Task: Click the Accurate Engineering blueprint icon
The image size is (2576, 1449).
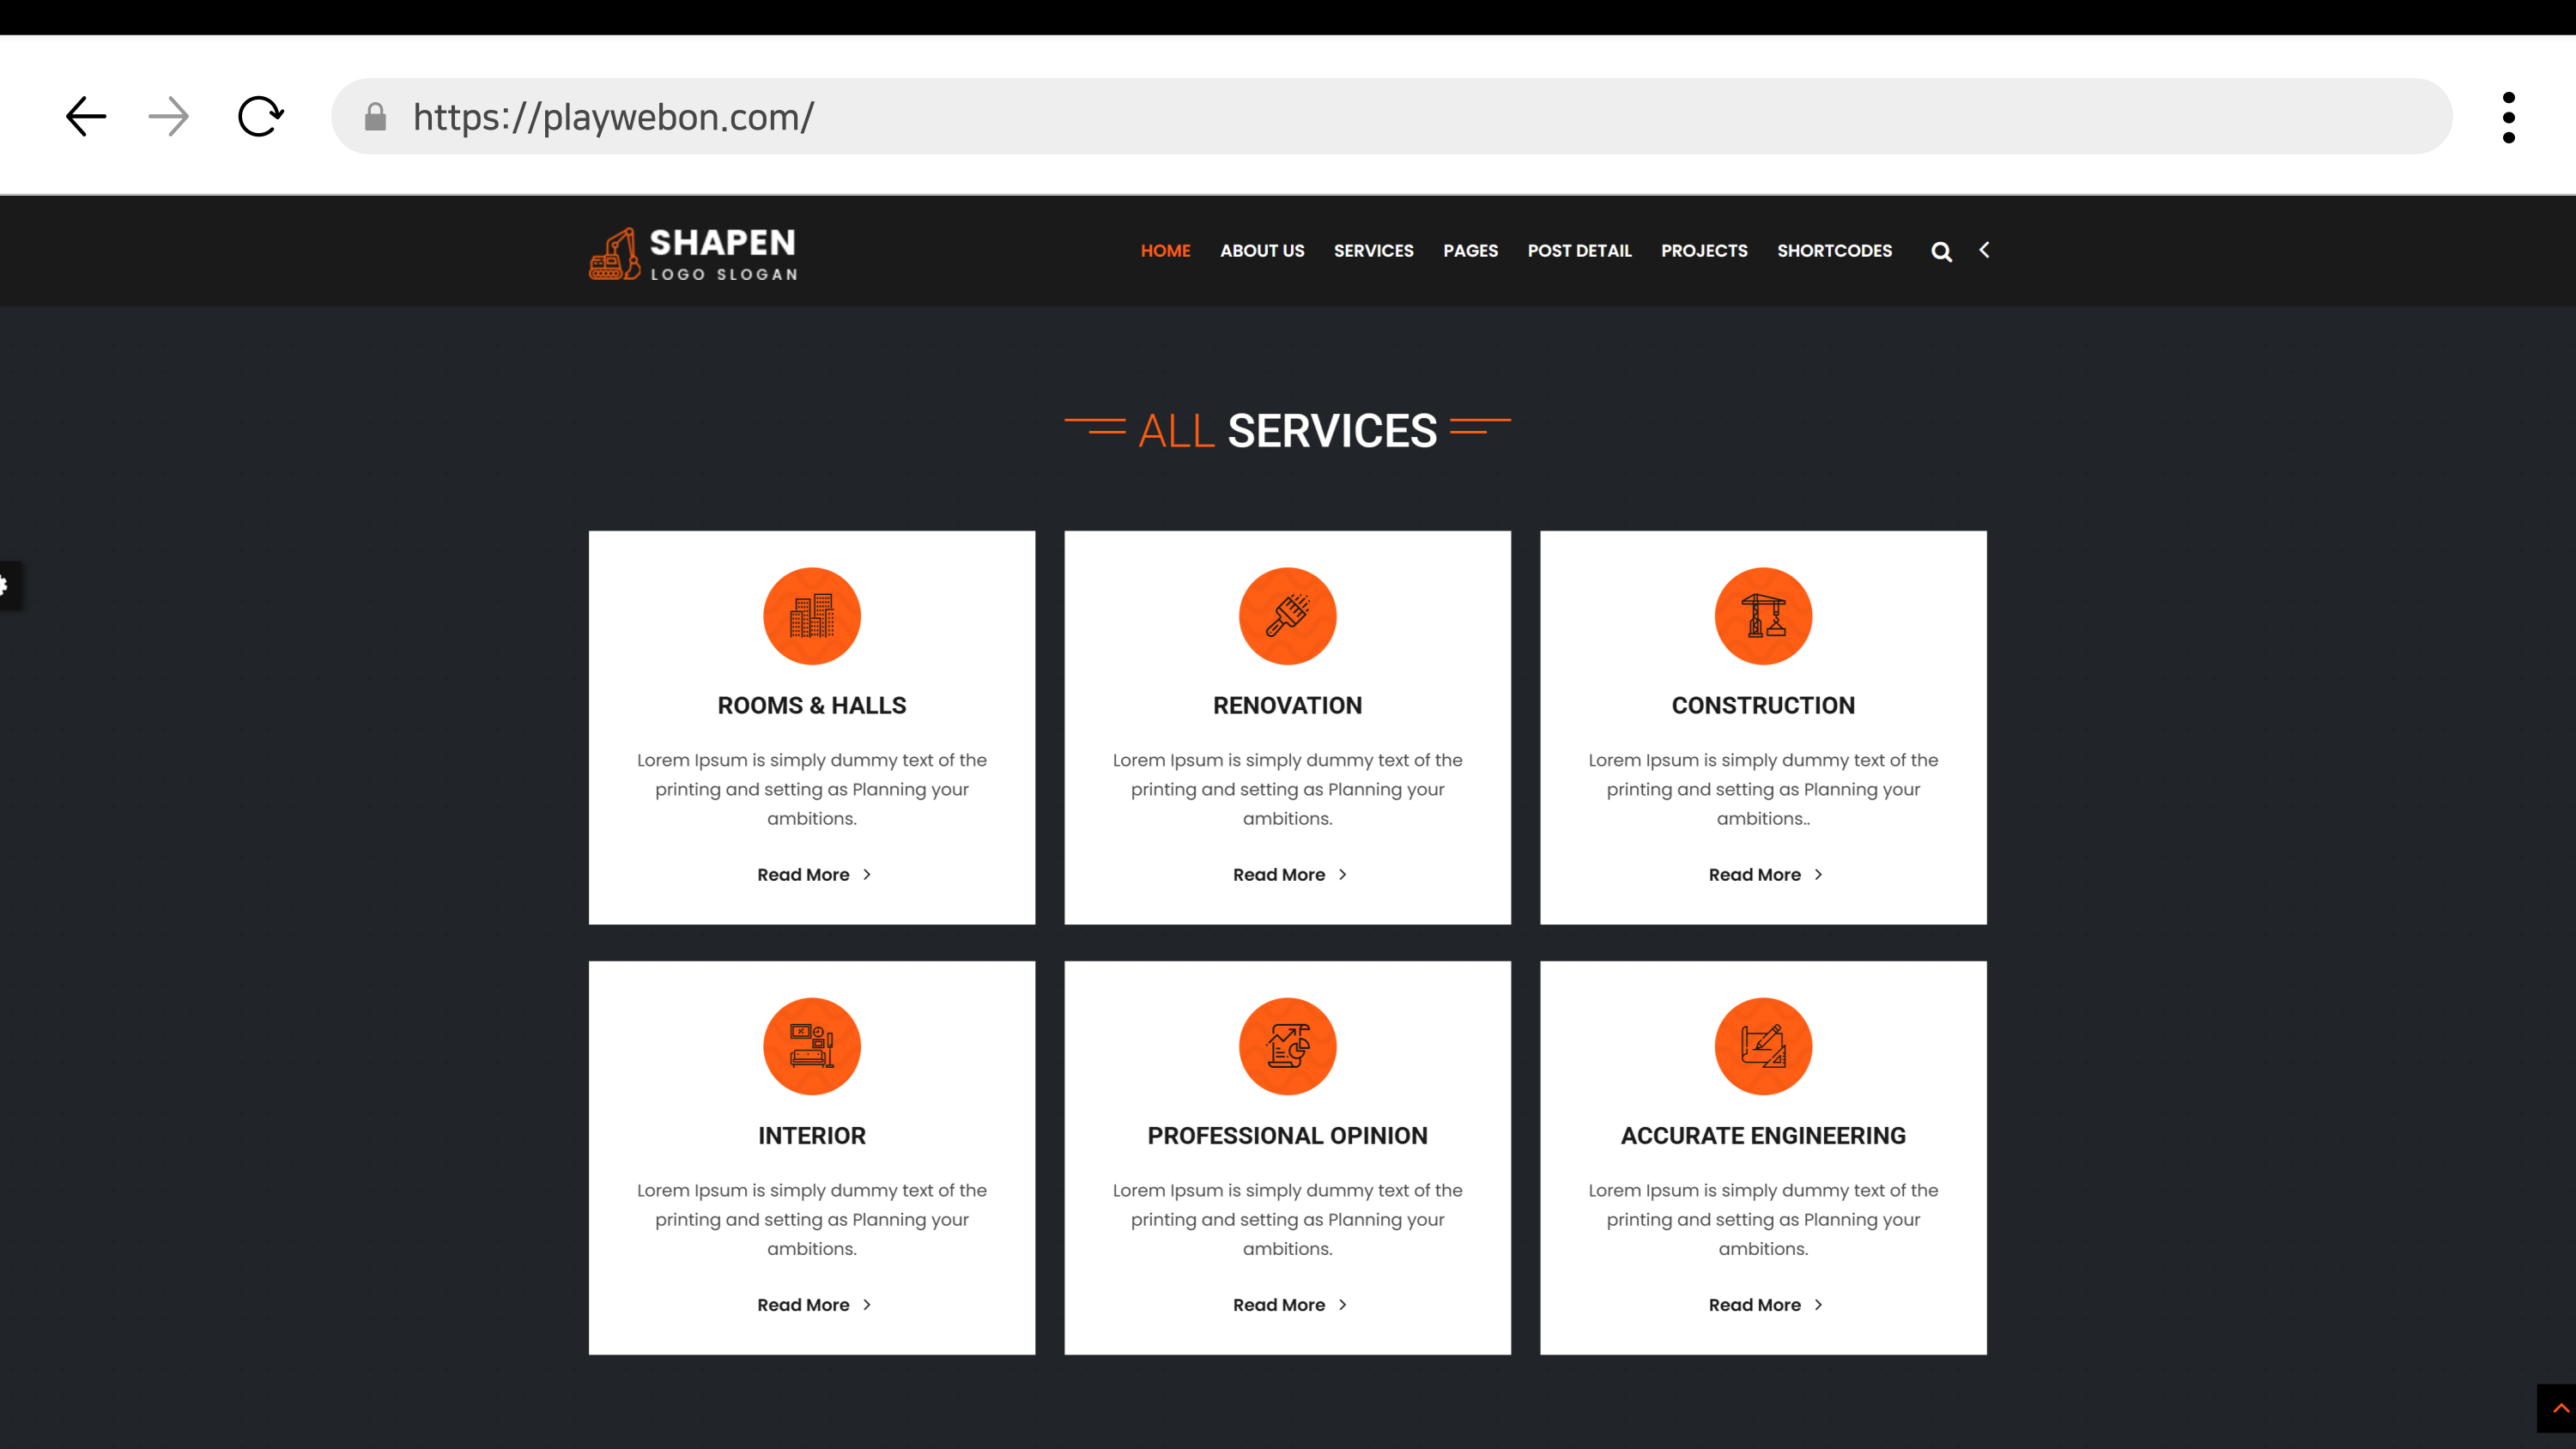Action: 1762,1046
